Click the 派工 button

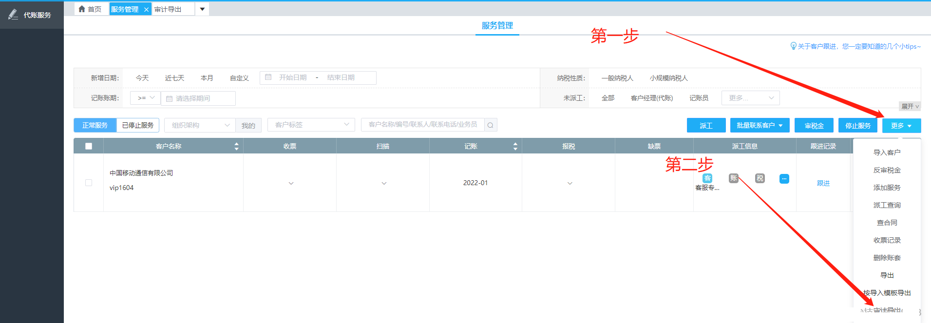(706, 126)
